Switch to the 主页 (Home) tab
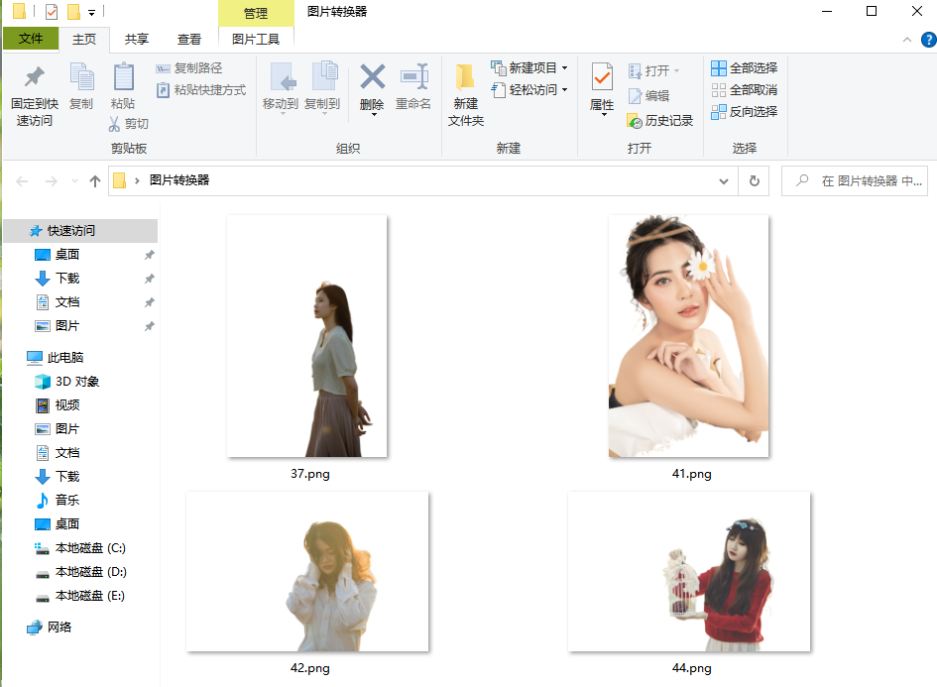 [x=84, y=40]
